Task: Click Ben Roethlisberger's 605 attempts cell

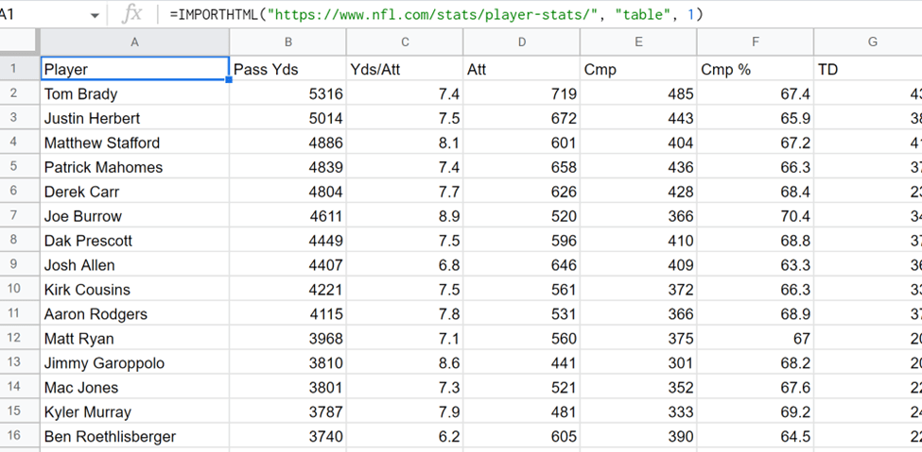Action: (522, 437)
